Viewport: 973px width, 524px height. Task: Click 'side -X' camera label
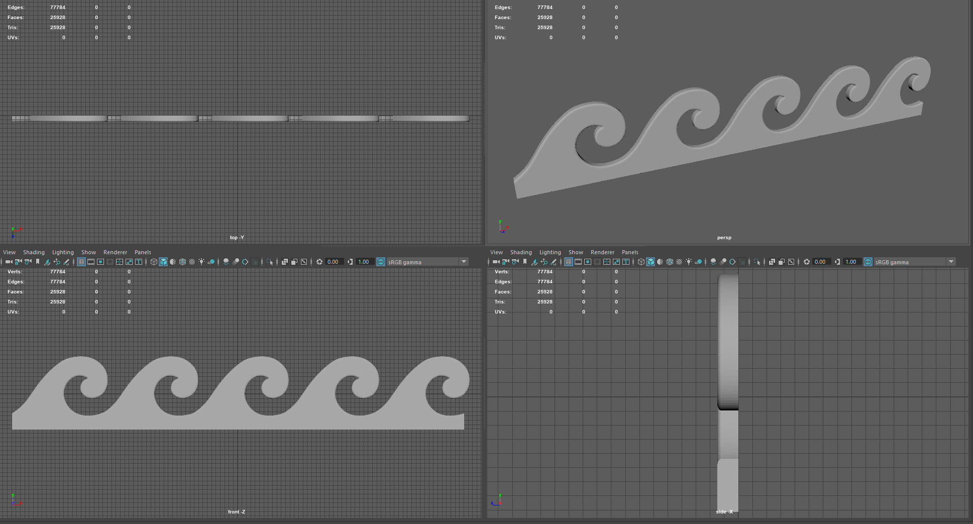click(x=724, y=512)
